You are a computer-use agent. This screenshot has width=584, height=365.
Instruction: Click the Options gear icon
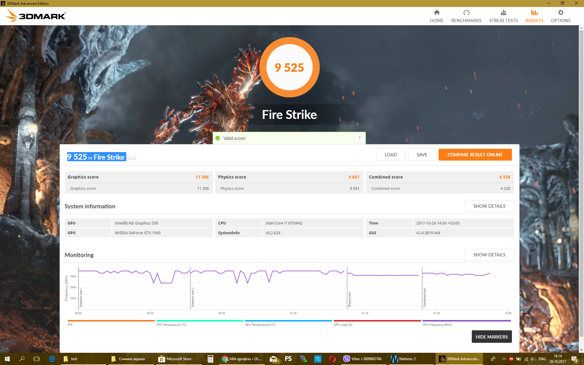[x=561, y=12]
